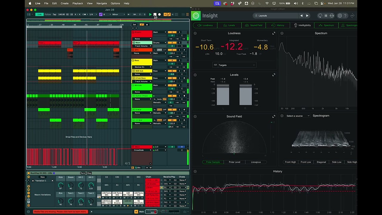Switch Sound Field to Lissajous view
Screen dimensions: 382x215
coord(256,162)
